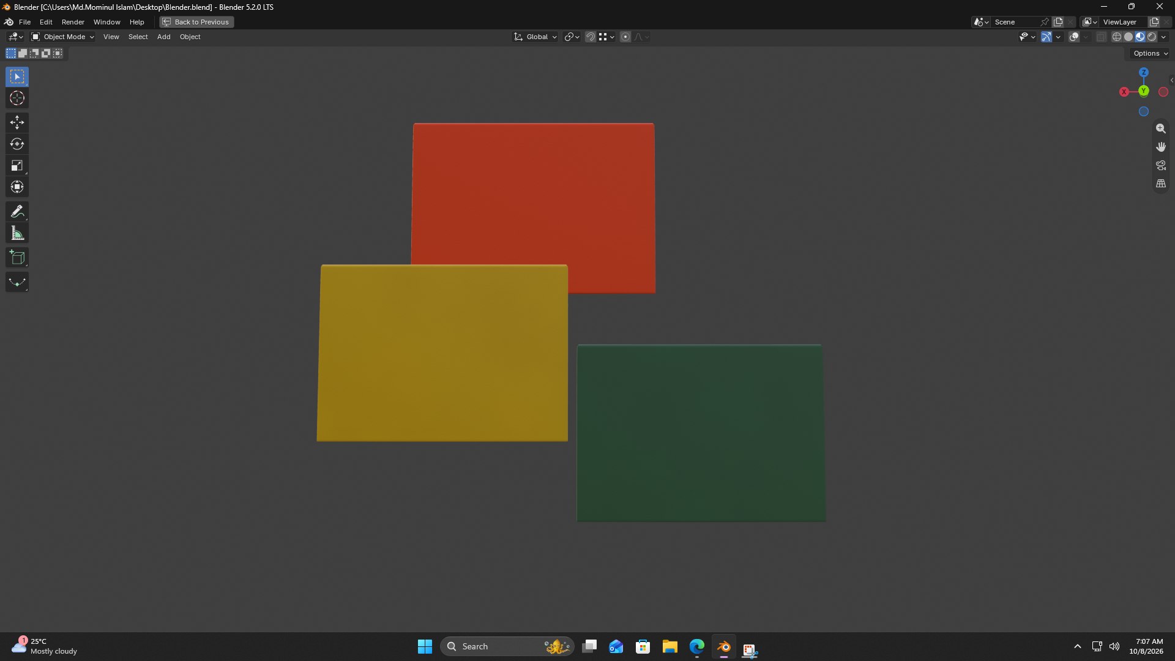
Task: Click the Zoom viewport magnifier icon
Action: [x=1161, y=129]
